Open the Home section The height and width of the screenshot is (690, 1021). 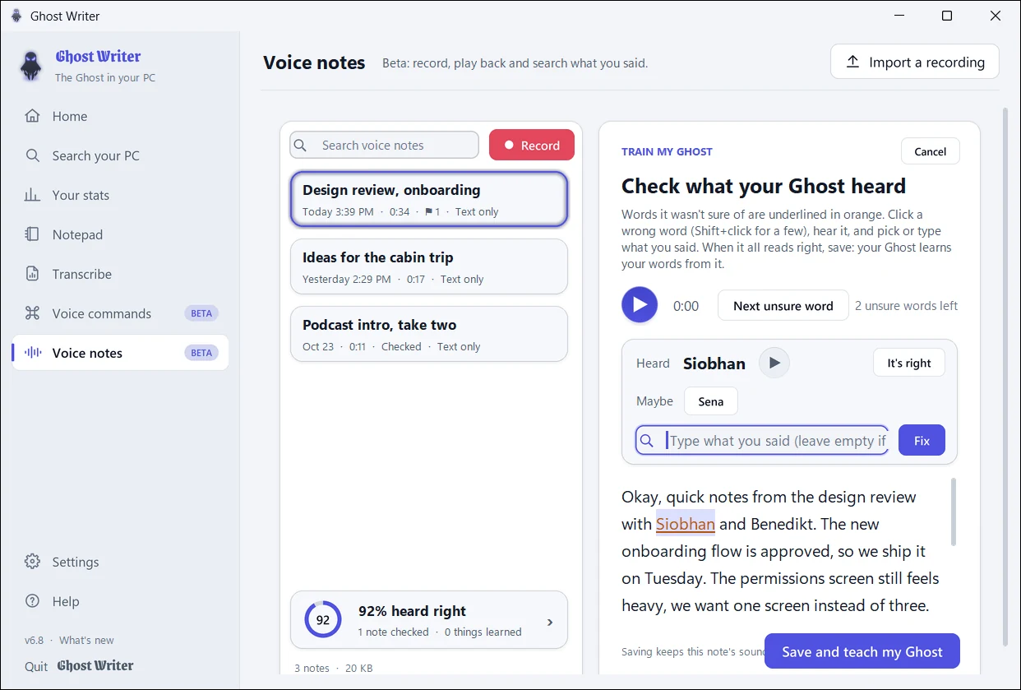click(x=120, y=116)
